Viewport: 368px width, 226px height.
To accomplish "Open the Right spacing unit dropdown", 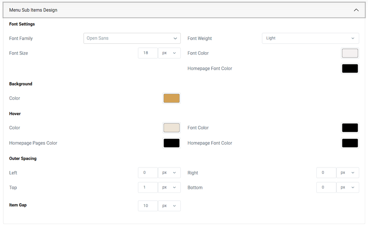I will [348, 173].
